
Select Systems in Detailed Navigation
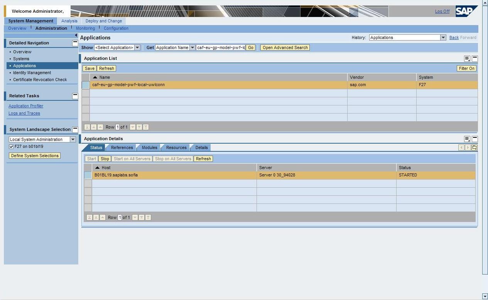(x=21, y=59)
